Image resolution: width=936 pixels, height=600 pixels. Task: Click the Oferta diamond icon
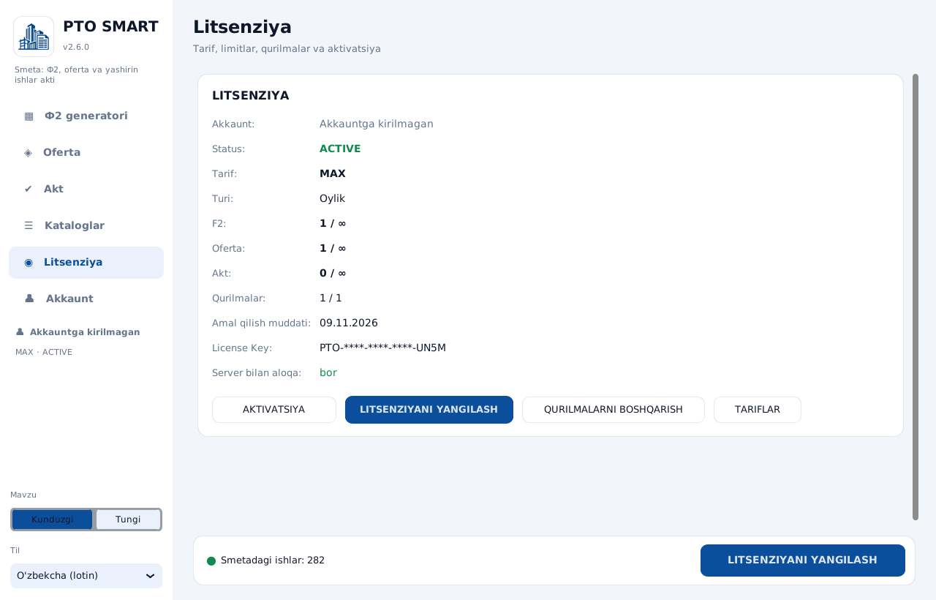pos(28,152)
